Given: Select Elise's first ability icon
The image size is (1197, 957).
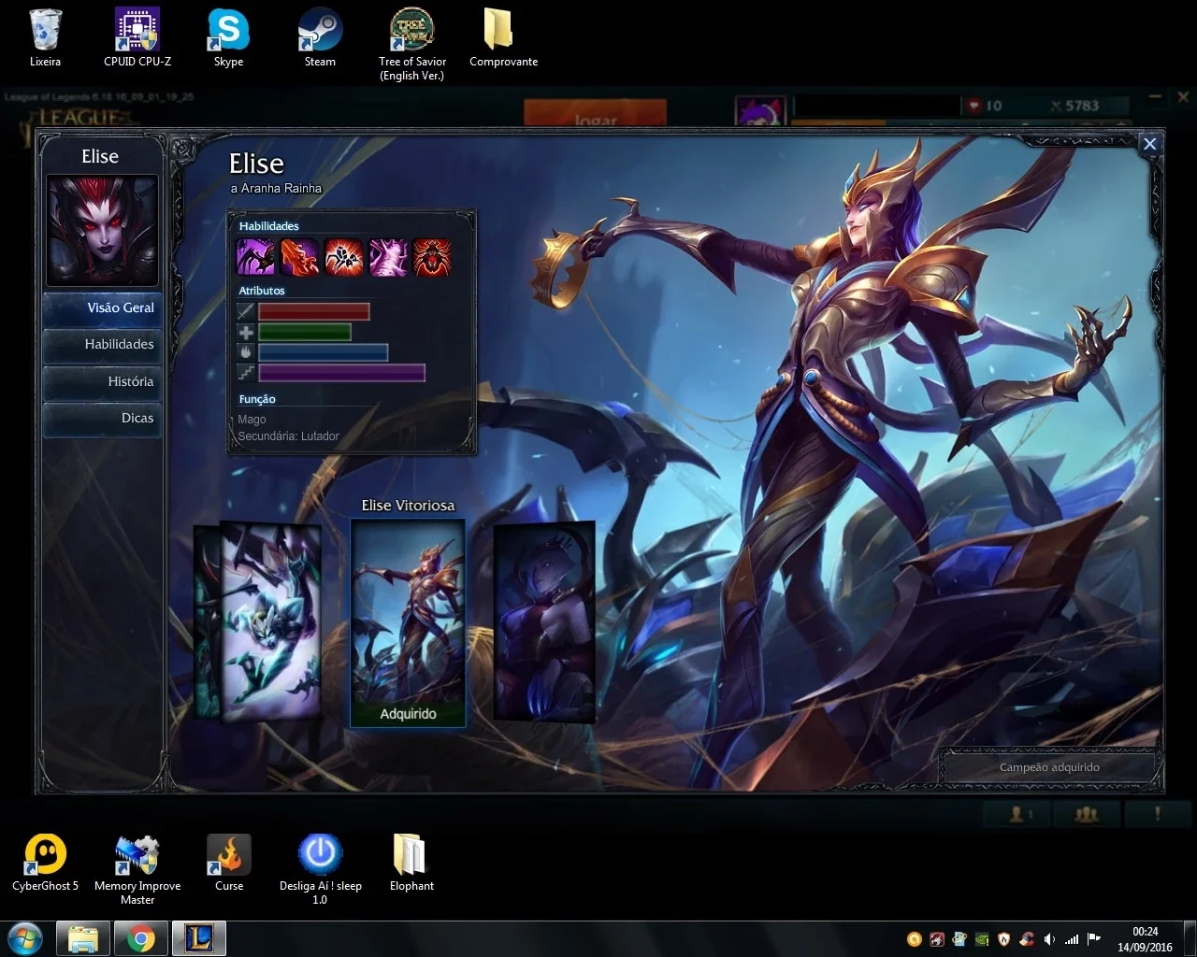Looking at the screenshot, I should pyautogui.click(x=255, y=257).
